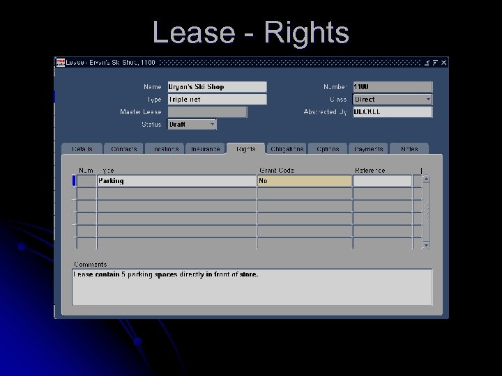Switch to the Locations tab
The width and height of the screenshot is (502, 376).
point(165,149)
